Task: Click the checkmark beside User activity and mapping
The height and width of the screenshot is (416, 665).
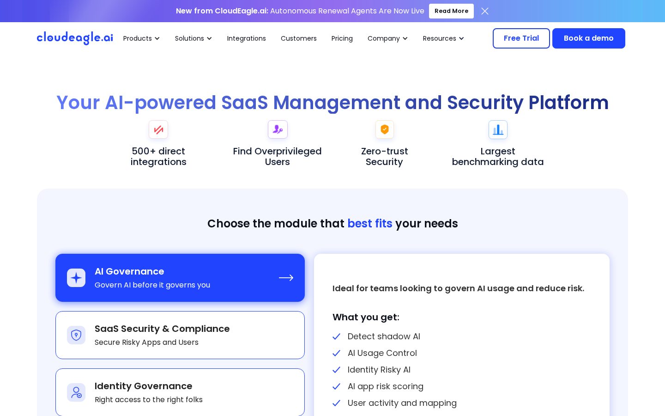Action: click(x=337, y=403)
